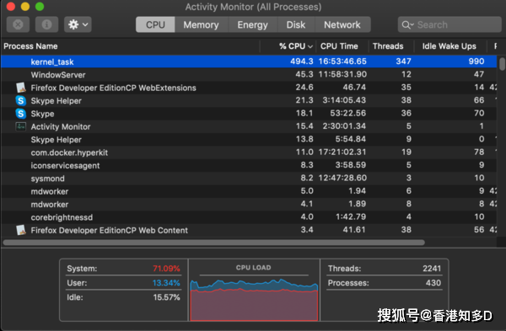The width and height of the screenshot is (506, 331).
Task: Click the force quit process X icon
Action: click(x=18, y=24)
